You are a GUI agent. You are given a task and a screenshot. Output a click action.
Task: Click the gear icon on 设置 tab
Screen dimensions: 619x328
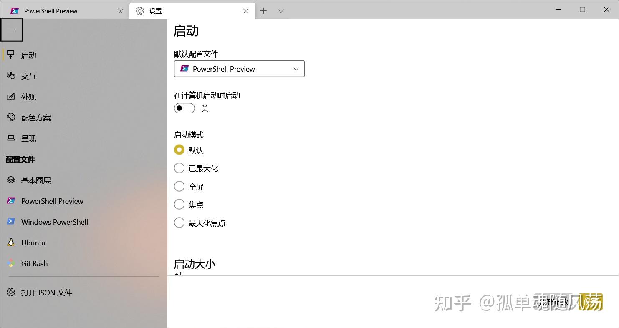[x=140, y=11]
